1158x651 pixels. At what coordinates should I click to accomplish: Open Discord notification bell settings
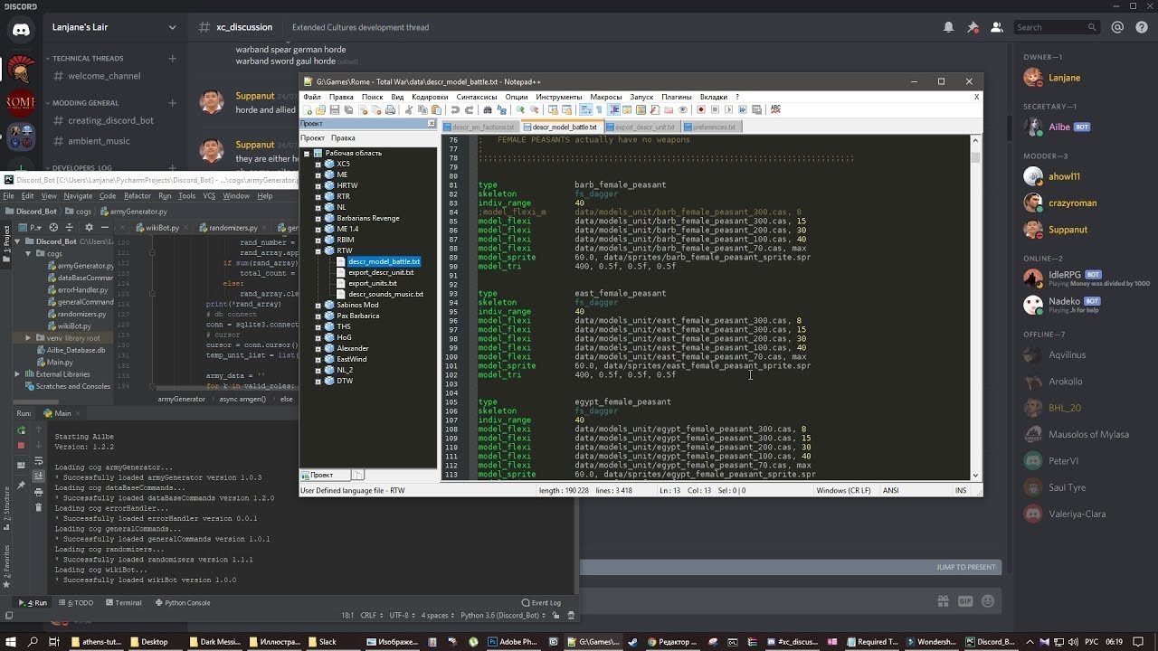click(948, 27)
